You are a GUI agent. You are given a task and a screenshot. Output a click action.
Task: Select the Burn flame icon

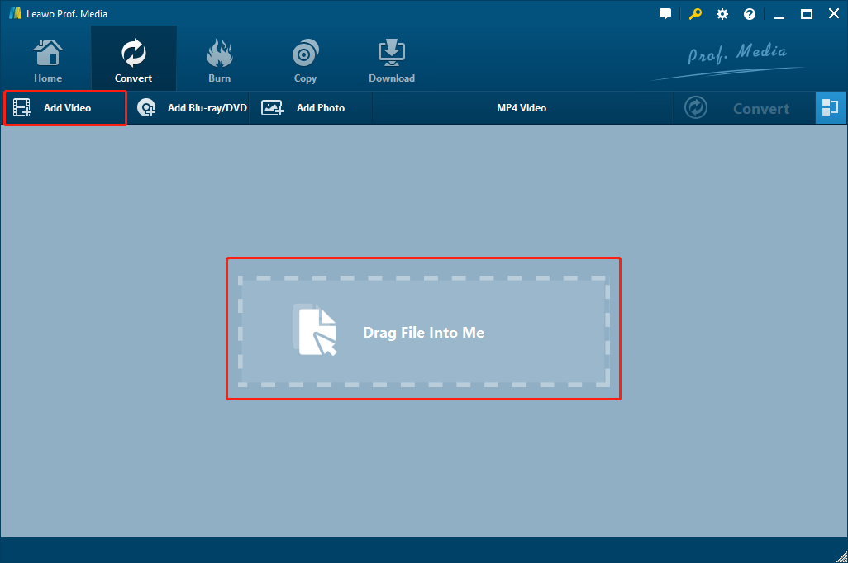(x=219, y=51)
